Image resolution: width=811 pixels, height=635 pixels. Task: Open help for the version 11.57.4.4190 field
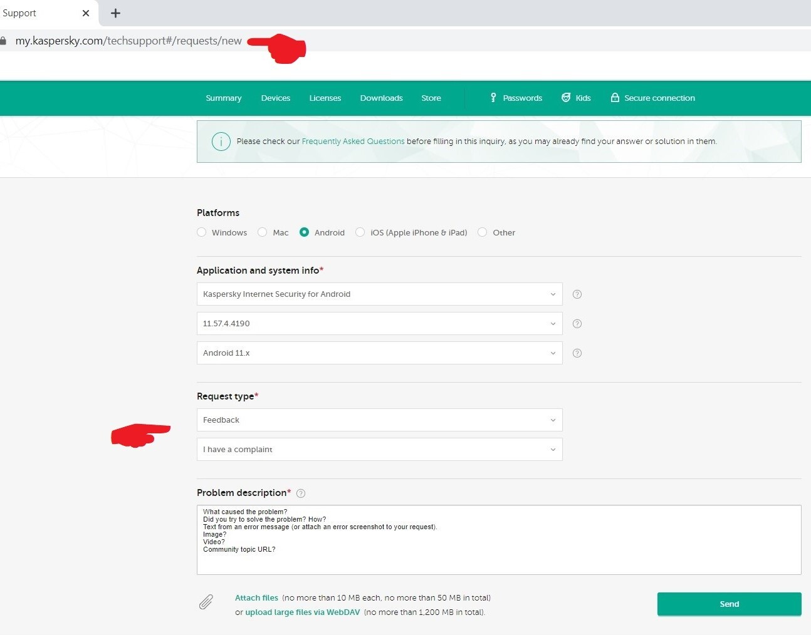click(577, 324)
